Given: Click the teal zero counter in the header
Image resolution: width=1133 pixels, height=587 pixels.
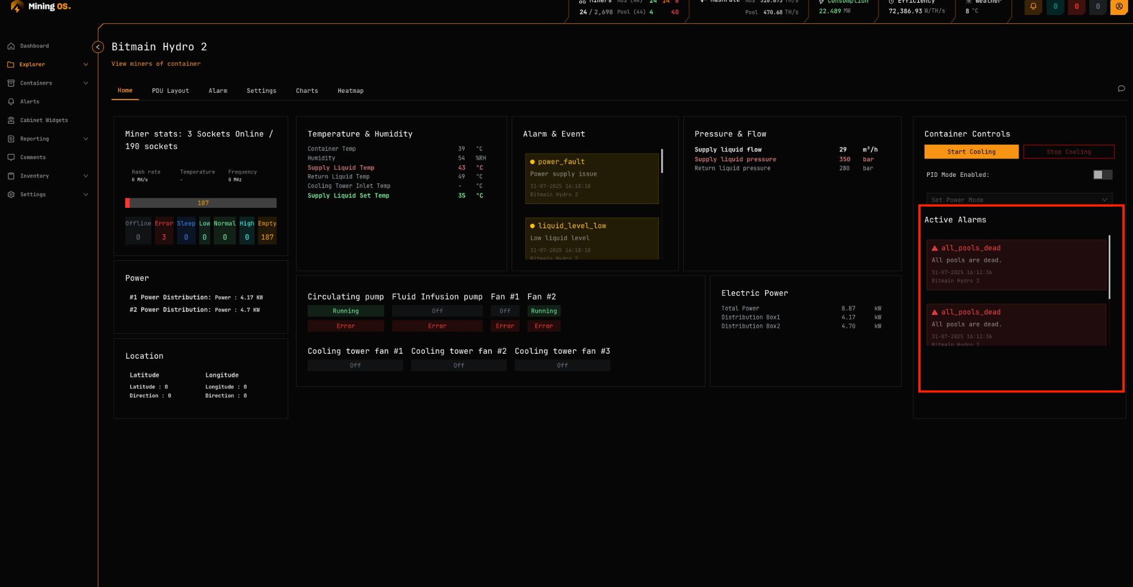Looking at the screenshot, I should click(x=1055, y=7).
